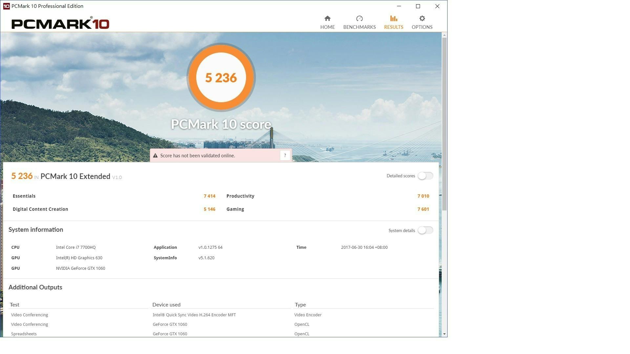Image resolution: width=630 pixels, height=354 pixels.
Task: Click the Score has not been validated message
Action: coord(198,156)
